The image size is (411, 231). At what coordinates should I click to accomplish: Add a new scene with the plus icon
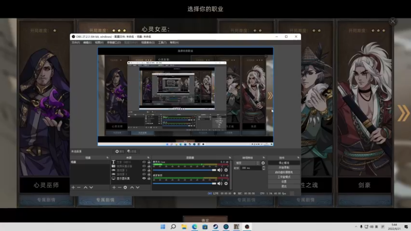click(x=73, y=187)
